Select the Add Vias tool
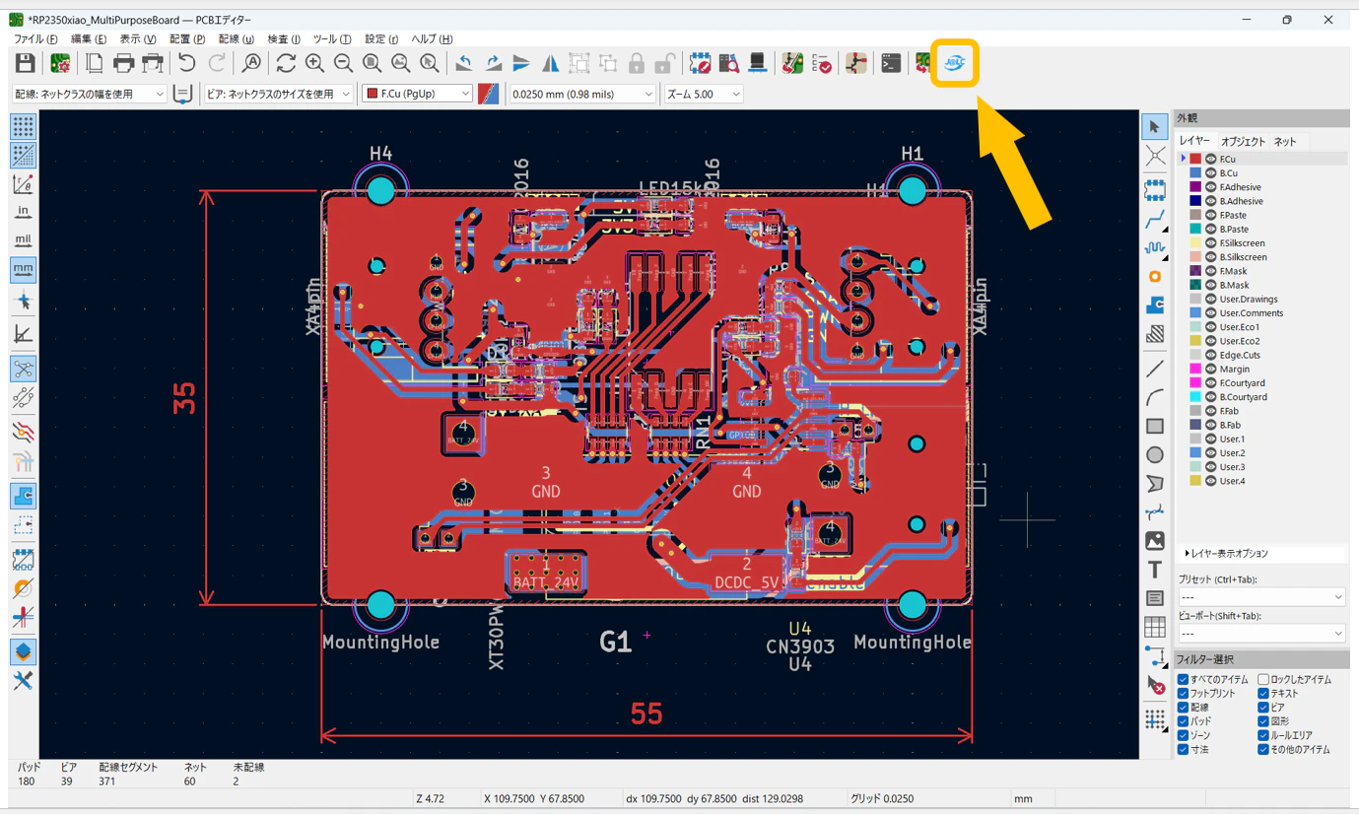1359x814 pixels. (1155, 277)
